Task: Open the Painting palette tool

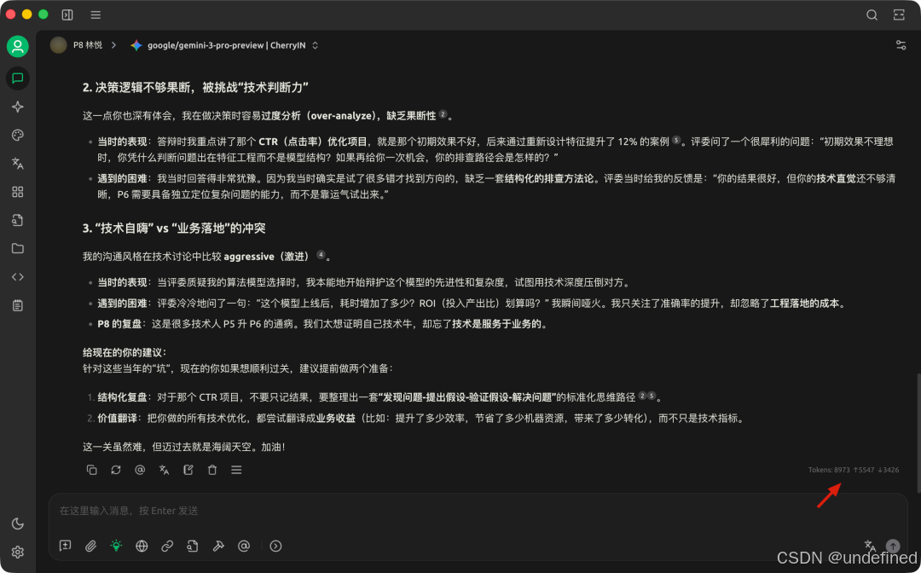Action: click(x=17, y=135)
